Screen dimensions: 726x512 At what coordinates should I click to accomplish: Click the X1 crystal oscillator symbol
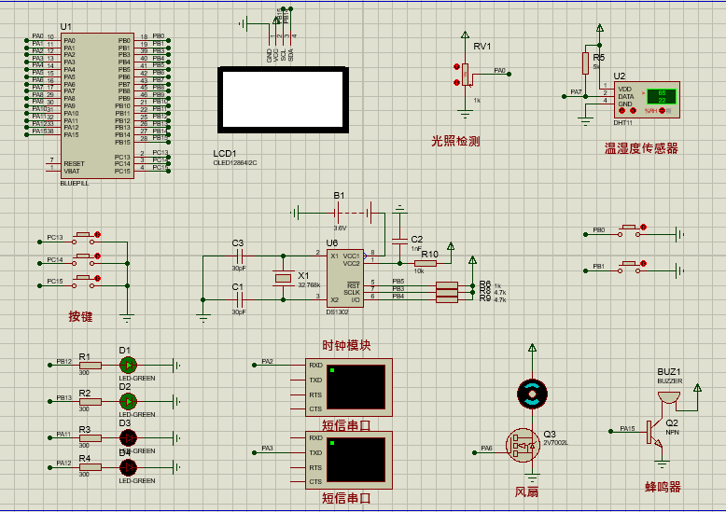tap(283, 278)
